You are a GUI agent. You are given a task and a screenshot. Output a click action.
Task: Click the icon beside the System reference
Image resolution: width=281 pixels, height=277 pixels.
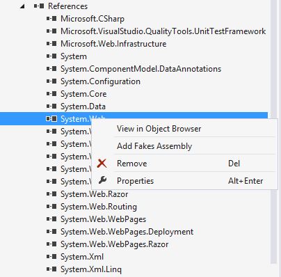51,56
